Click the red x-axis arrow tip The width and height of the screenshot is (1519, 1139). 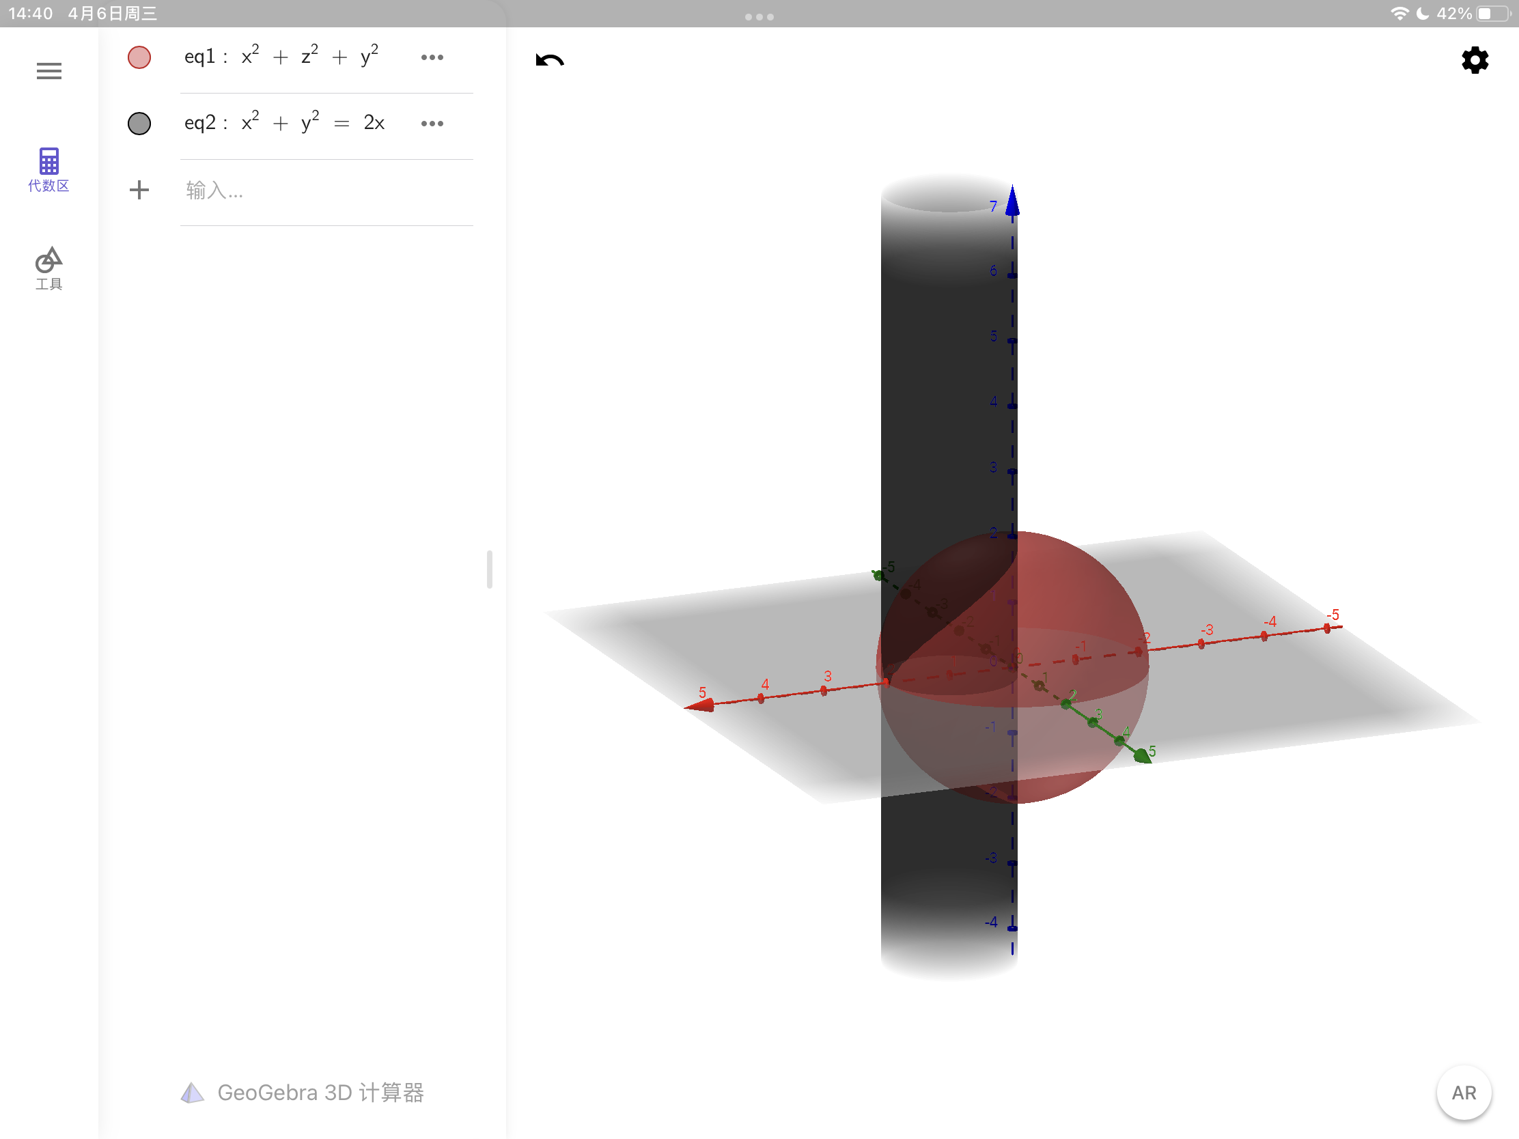[x=701, y=705]
